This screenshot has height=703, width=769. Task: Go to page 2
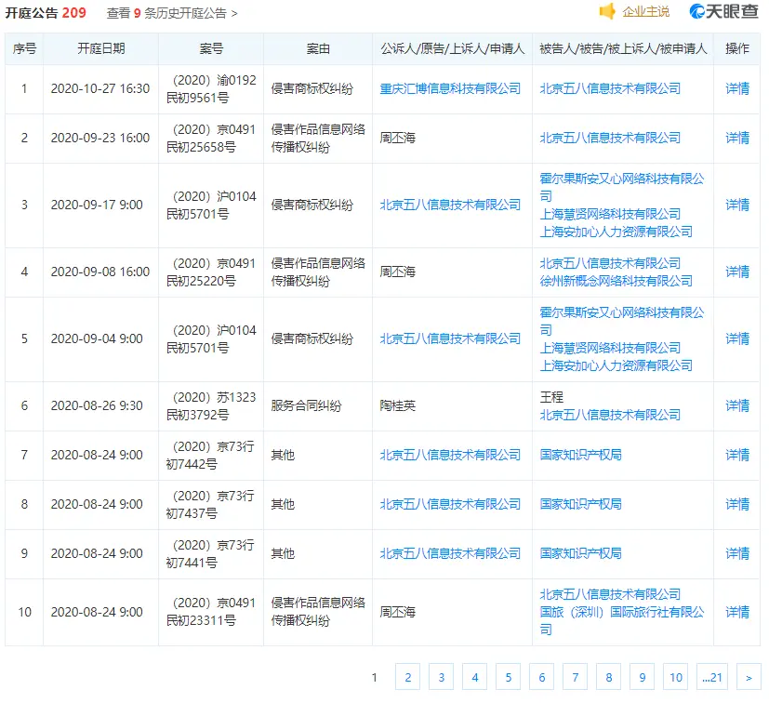click(x=406, y=677)
